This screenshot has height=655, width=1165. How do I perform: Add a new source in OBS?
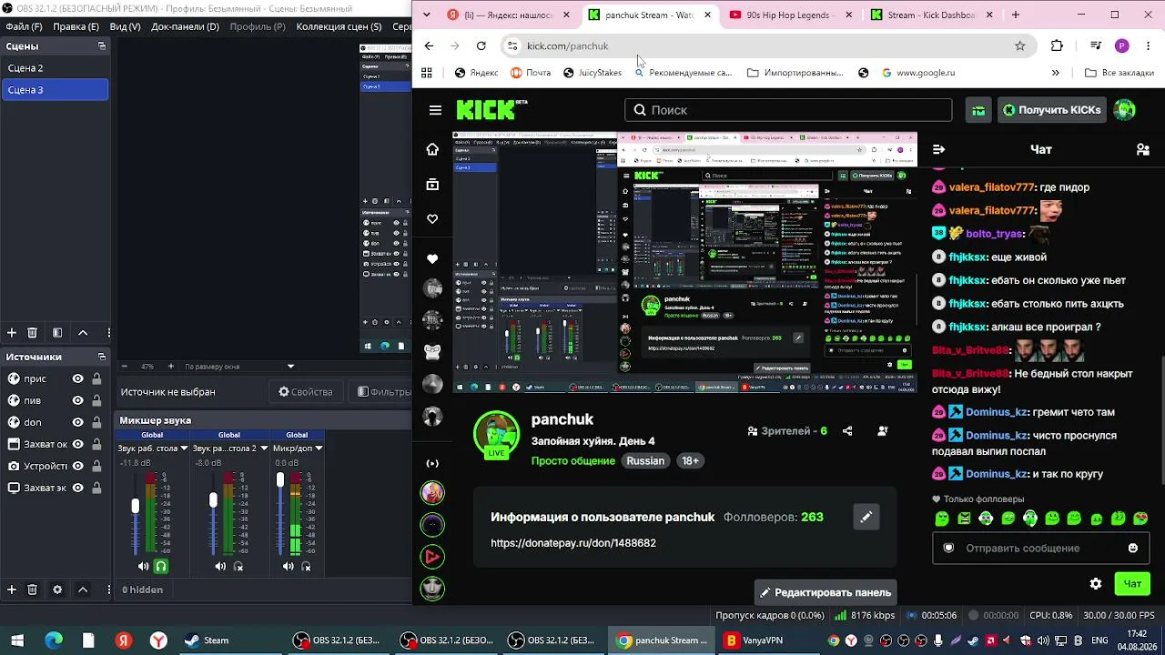(x=12, y=589)
